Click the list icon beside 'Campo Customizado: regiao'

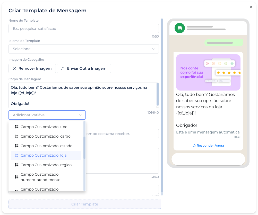tap(17, 165)
